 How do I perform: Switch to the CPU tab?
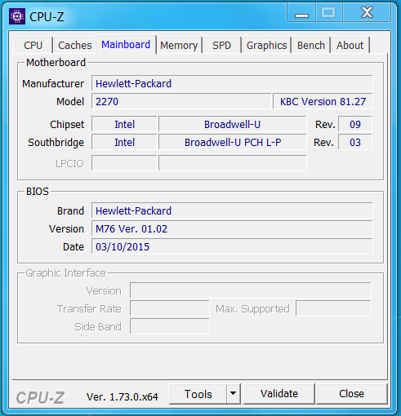click(x=33, y=45)
